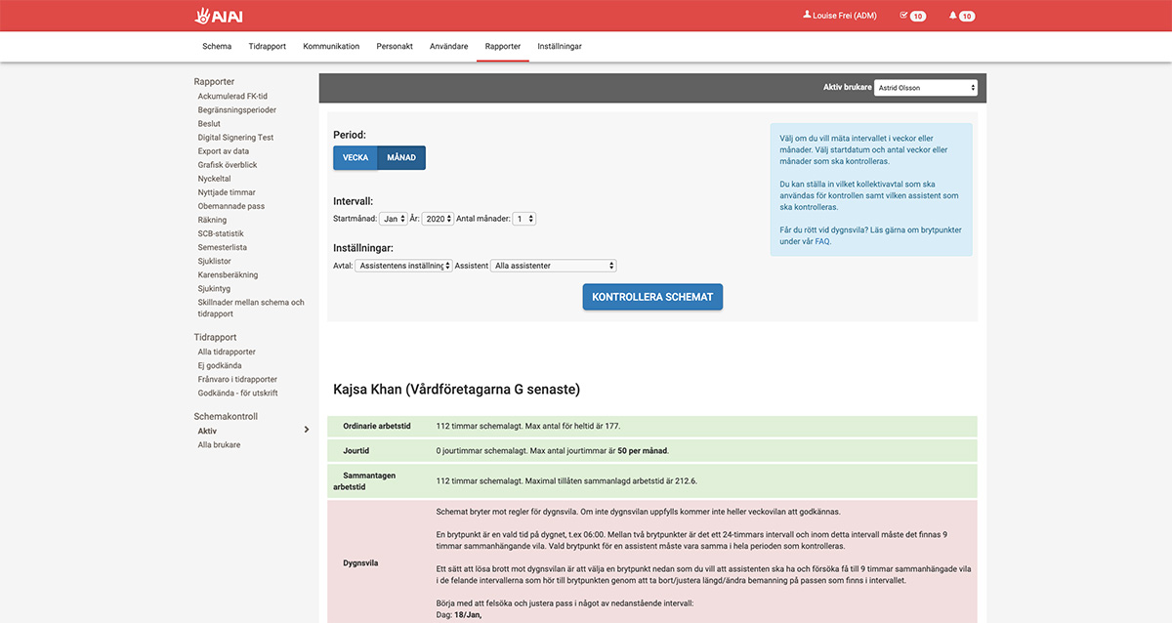Open the Beslut report
The width and height of the screenshot is (1172, 623).
point(209,124)
